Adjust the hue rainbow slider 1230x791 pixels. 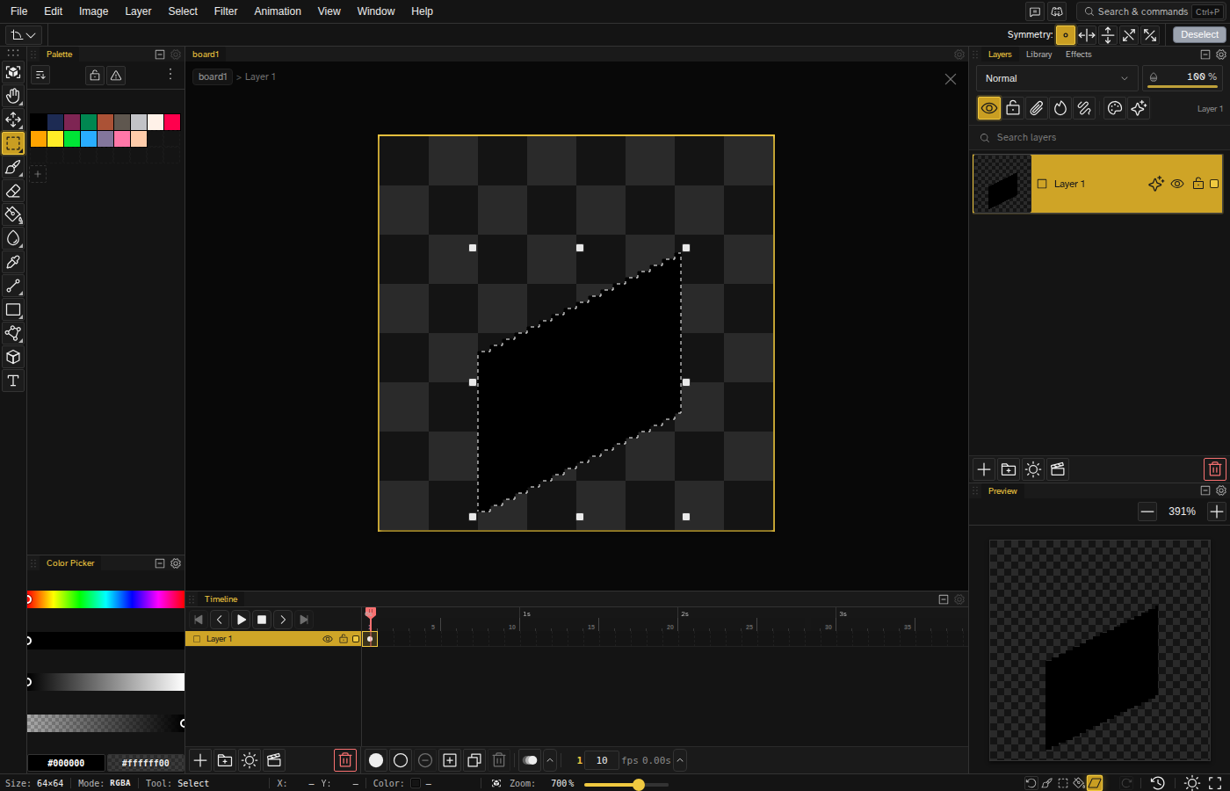tap(105, 599)
